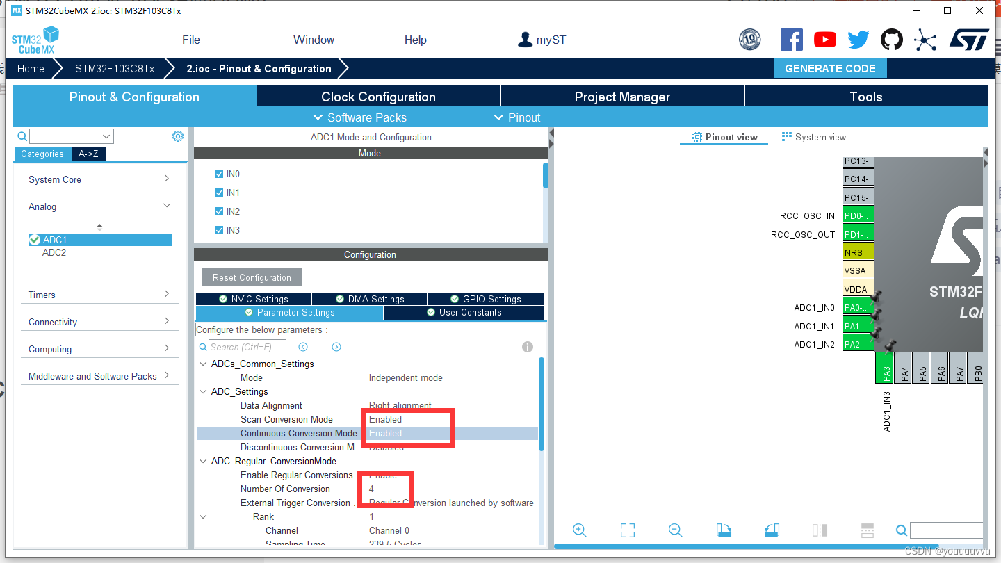Switch to A->Z sorting tab
Image resolution: width=1001 pixels, height=563 pixels.
tap(88, 154)
